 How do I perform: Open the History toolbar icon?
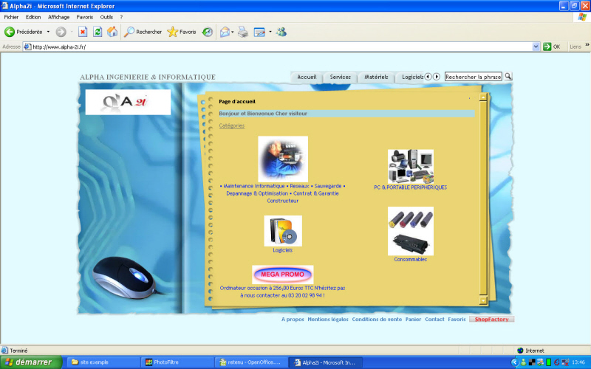(208, 32)
